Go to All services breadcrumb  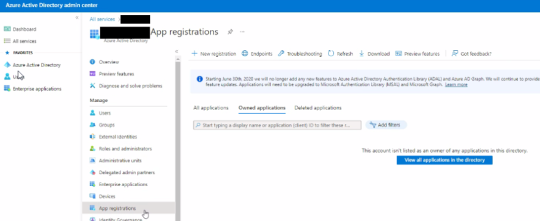coord(102,20)
